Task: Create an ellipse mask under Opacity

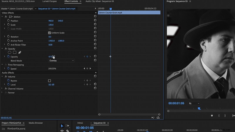Action: [x=9, y=53]
